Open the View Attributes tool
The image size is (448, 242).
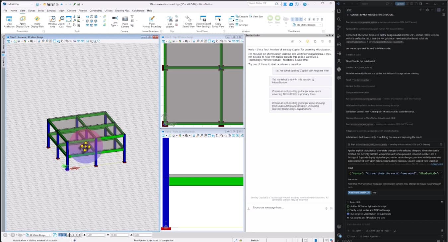9,22
